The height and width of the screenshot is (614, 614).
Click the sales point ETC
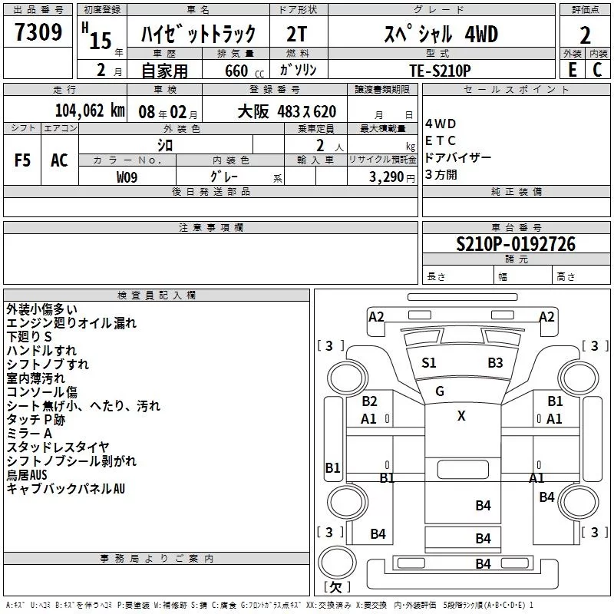coord(440,140)
